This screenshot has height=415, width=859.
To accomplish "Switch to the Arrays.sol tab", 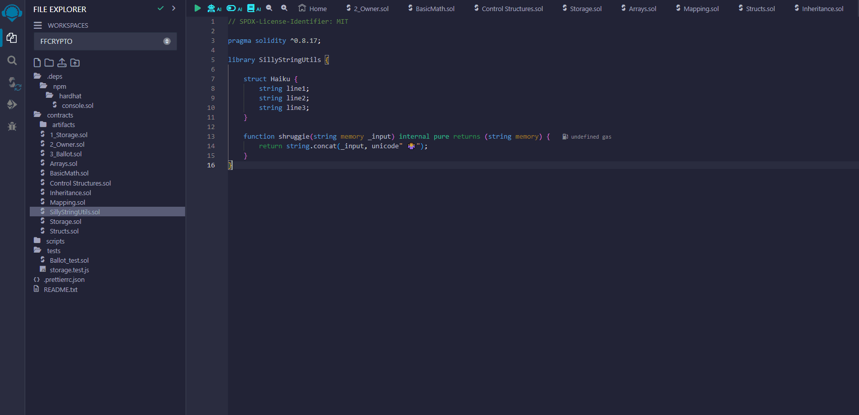I will click(639, 9).
